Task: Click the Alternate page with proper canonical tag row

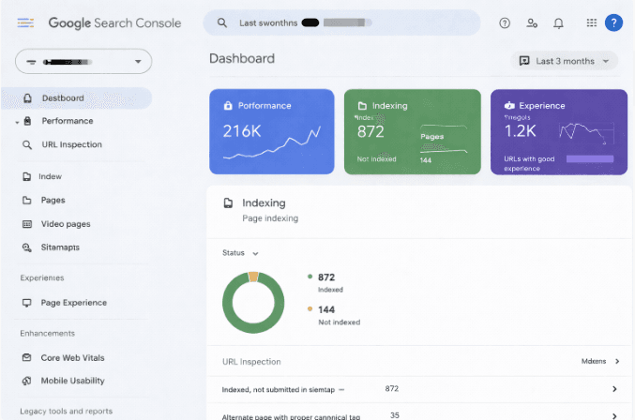Action: (x=420, y=412)
